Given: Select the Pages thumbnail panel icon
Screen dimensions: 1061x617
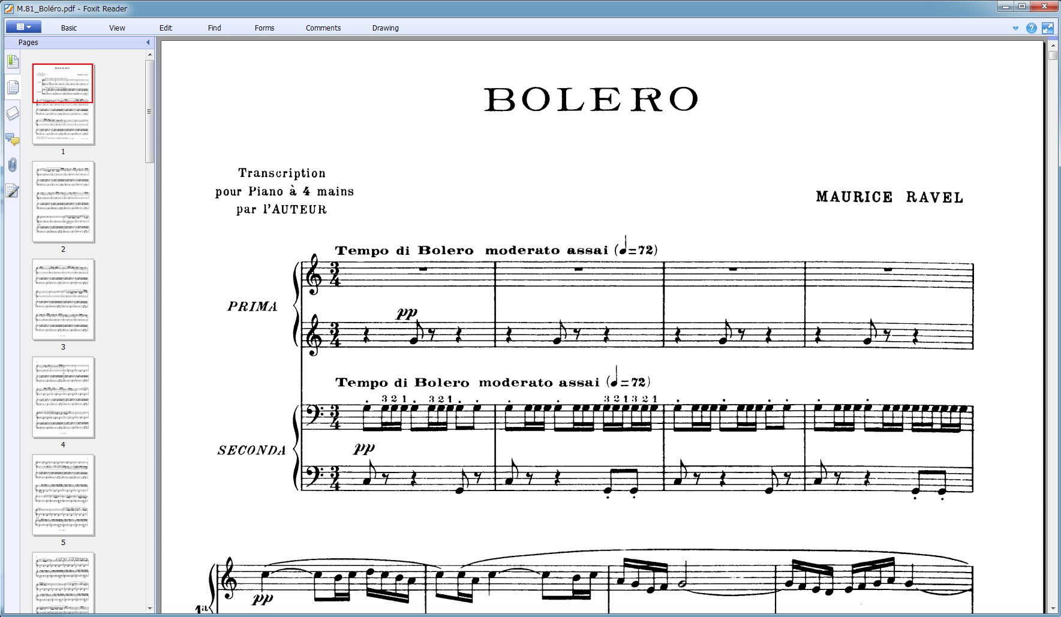Looking at the screenshot, I should coord(13,88).
